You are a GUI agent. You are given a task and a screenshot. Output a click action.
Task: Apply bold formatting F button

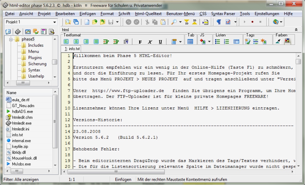(x=140, y=42)
